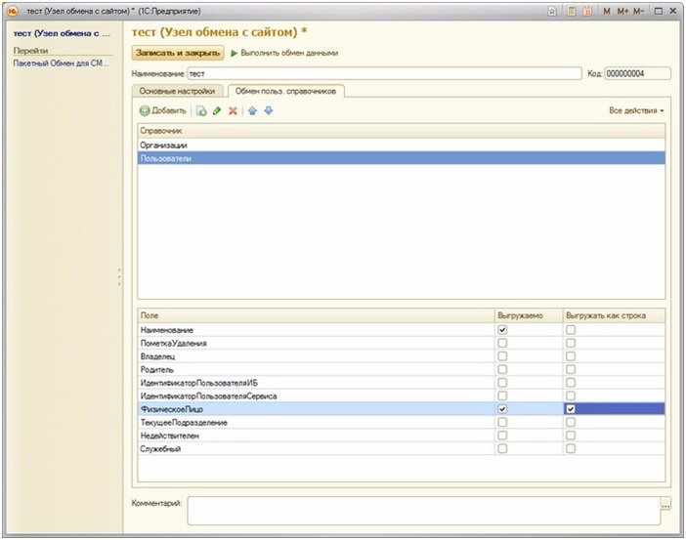The width and height of the screenshot is (686, 540).
Task: Click the green pencil edit icon
Action: [217, 111]
